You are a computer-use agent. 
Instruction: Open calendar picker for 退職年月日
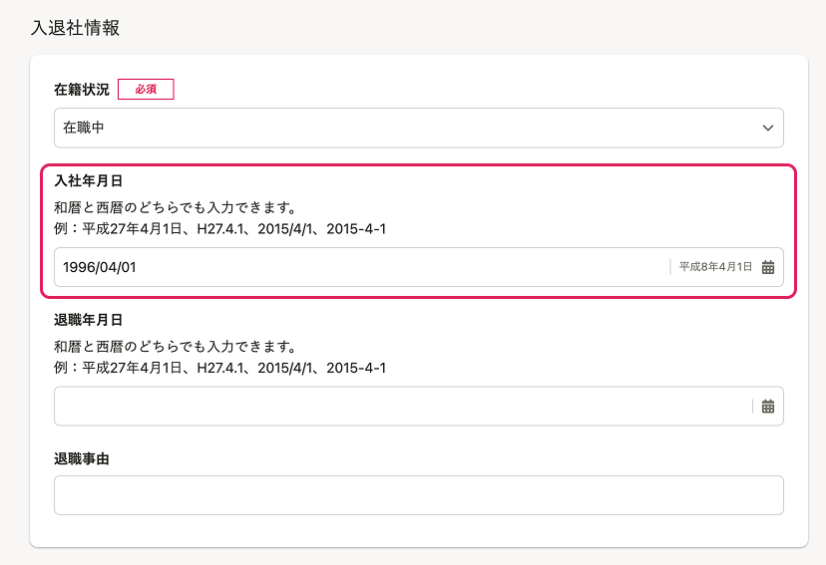pyautogui.click(x=767, y=407)
